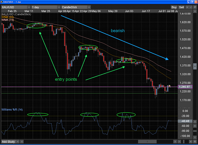Click the application icon in title bar
This screenshot has width=198, height=145.
click(x=2, y=2)
